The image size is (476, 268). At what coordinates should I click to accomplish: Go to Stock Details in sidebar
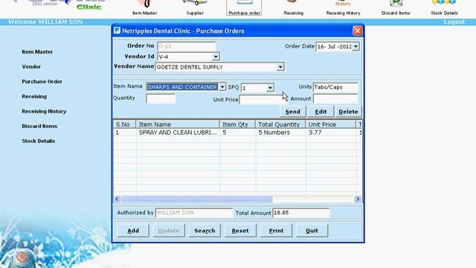[x=38, y=141]
